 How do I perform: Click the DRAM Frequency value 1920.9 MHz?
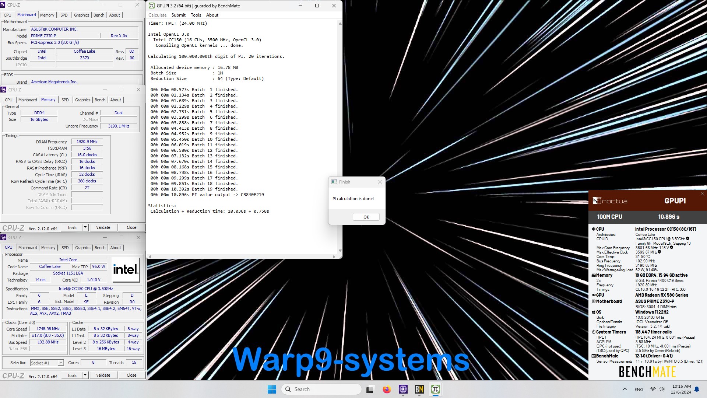point(87,142)
